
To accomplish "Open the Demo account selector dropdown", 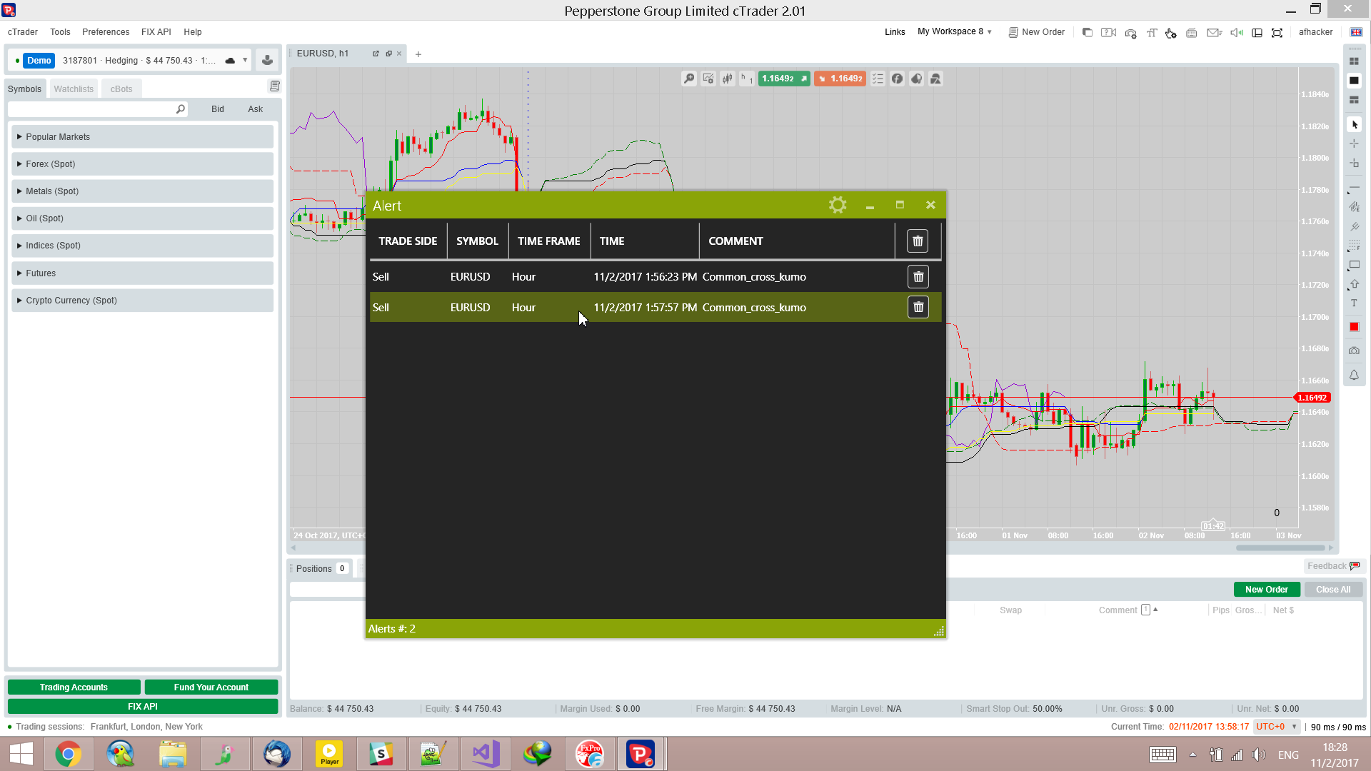I will pyautogui.click(x=245, y=60).
